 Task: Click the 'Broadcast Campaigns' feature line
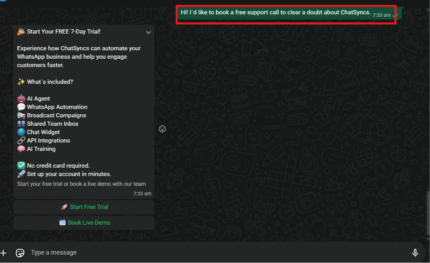[51, 115]
